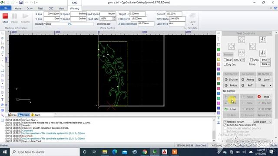
Task: Raise the Z axis follower icon
Action: [x=262, y=39]
